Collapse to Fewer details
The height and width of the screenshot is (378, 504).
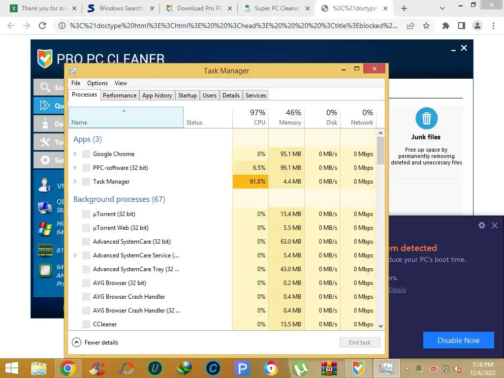(95, 343)
